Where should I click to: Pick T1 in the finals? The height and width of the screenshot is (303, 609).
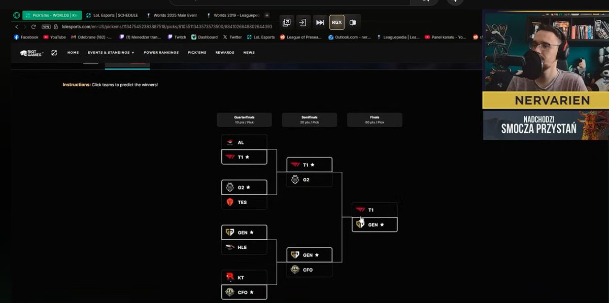pos(375,210)
